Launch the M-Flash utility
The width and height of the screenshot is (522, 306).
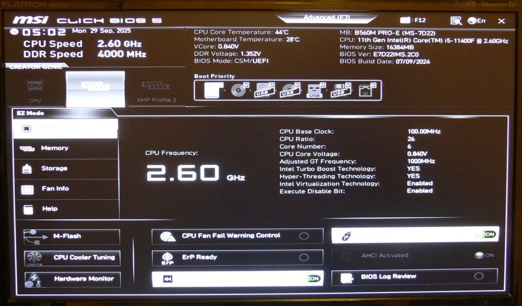(x=72, y=236)
